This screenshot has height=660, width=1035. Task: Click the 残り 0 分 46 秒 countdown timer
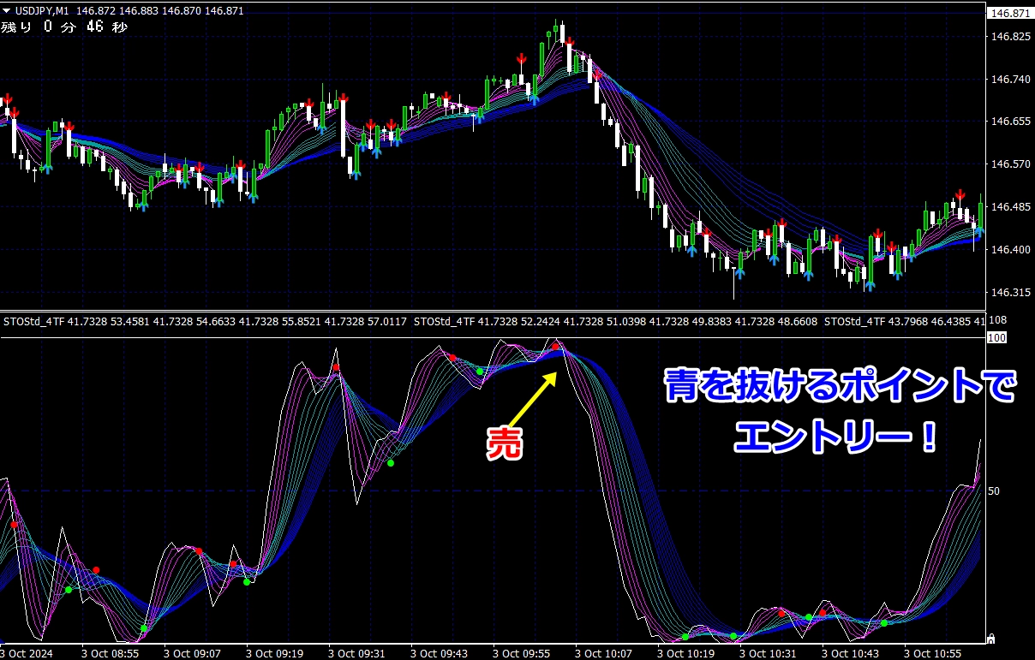coord(64,27)
